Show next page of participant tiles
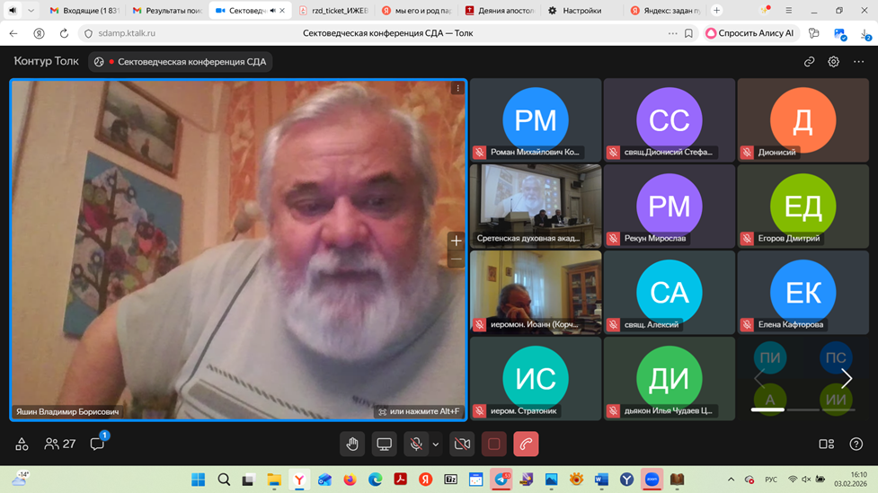Screen dimensions: 878x493 tap(846, 379)
